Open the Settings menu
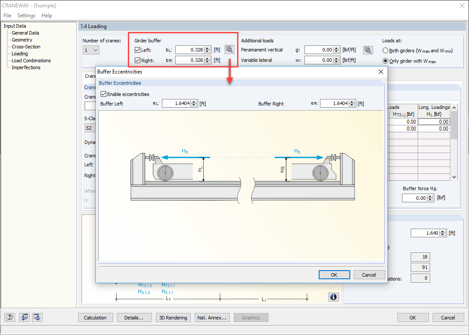This screenshot has height=335, width=469. pos(26,15)
